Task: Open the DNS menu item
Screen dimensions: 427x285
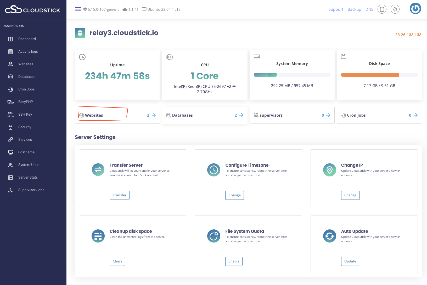Action: pyautogui.click(x=369, y=9)
